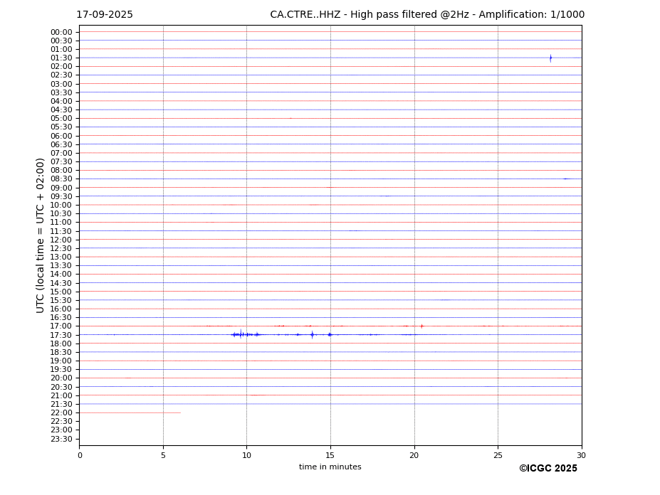Viewport: 660px width, 495px height.
Task: Click the x-axis tick label 15
Action: [x=330, y=455]
